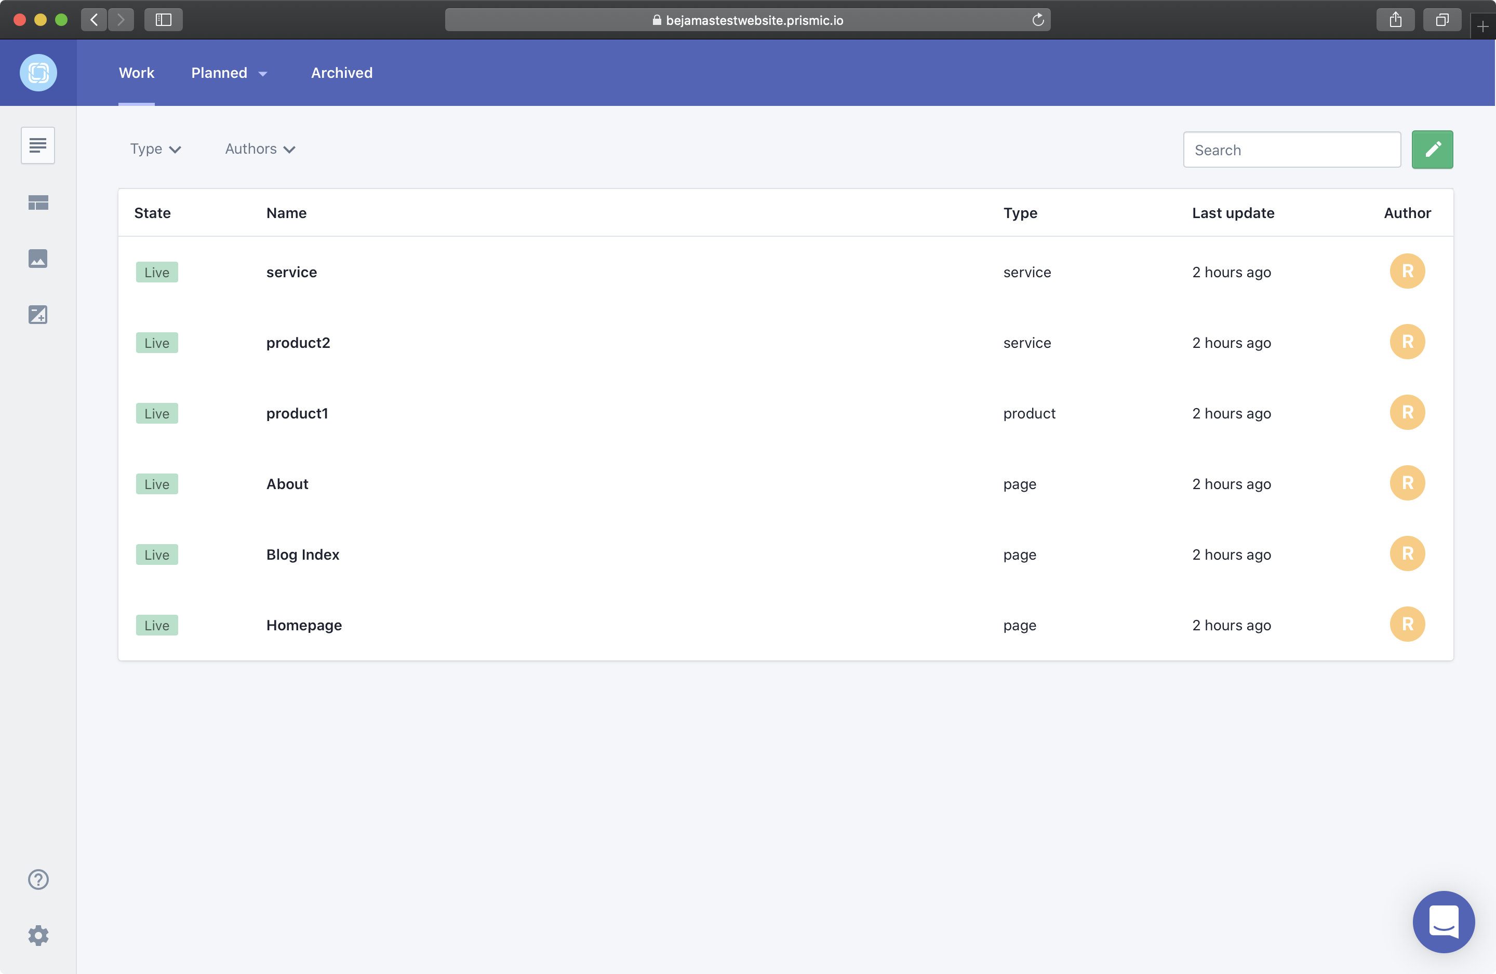1496x974 pixels.
Task: Click the author avatar on the service row
Action: point(1407,272)
